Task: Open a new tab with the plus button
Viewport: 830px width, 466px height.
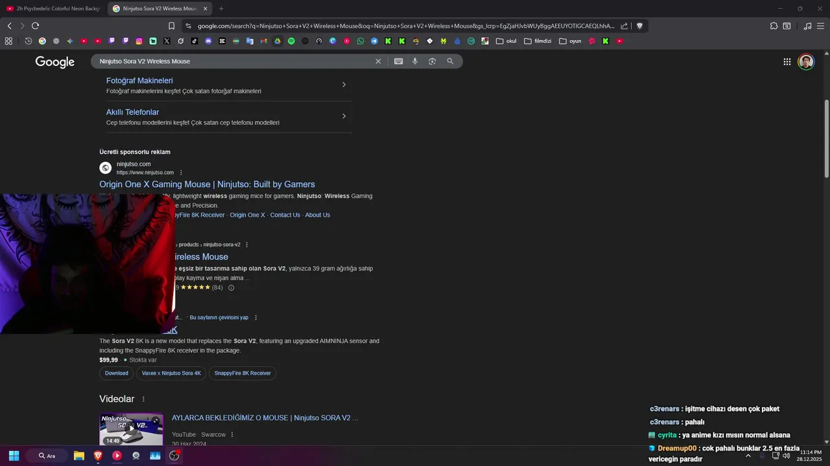Action: coord(221,8)
